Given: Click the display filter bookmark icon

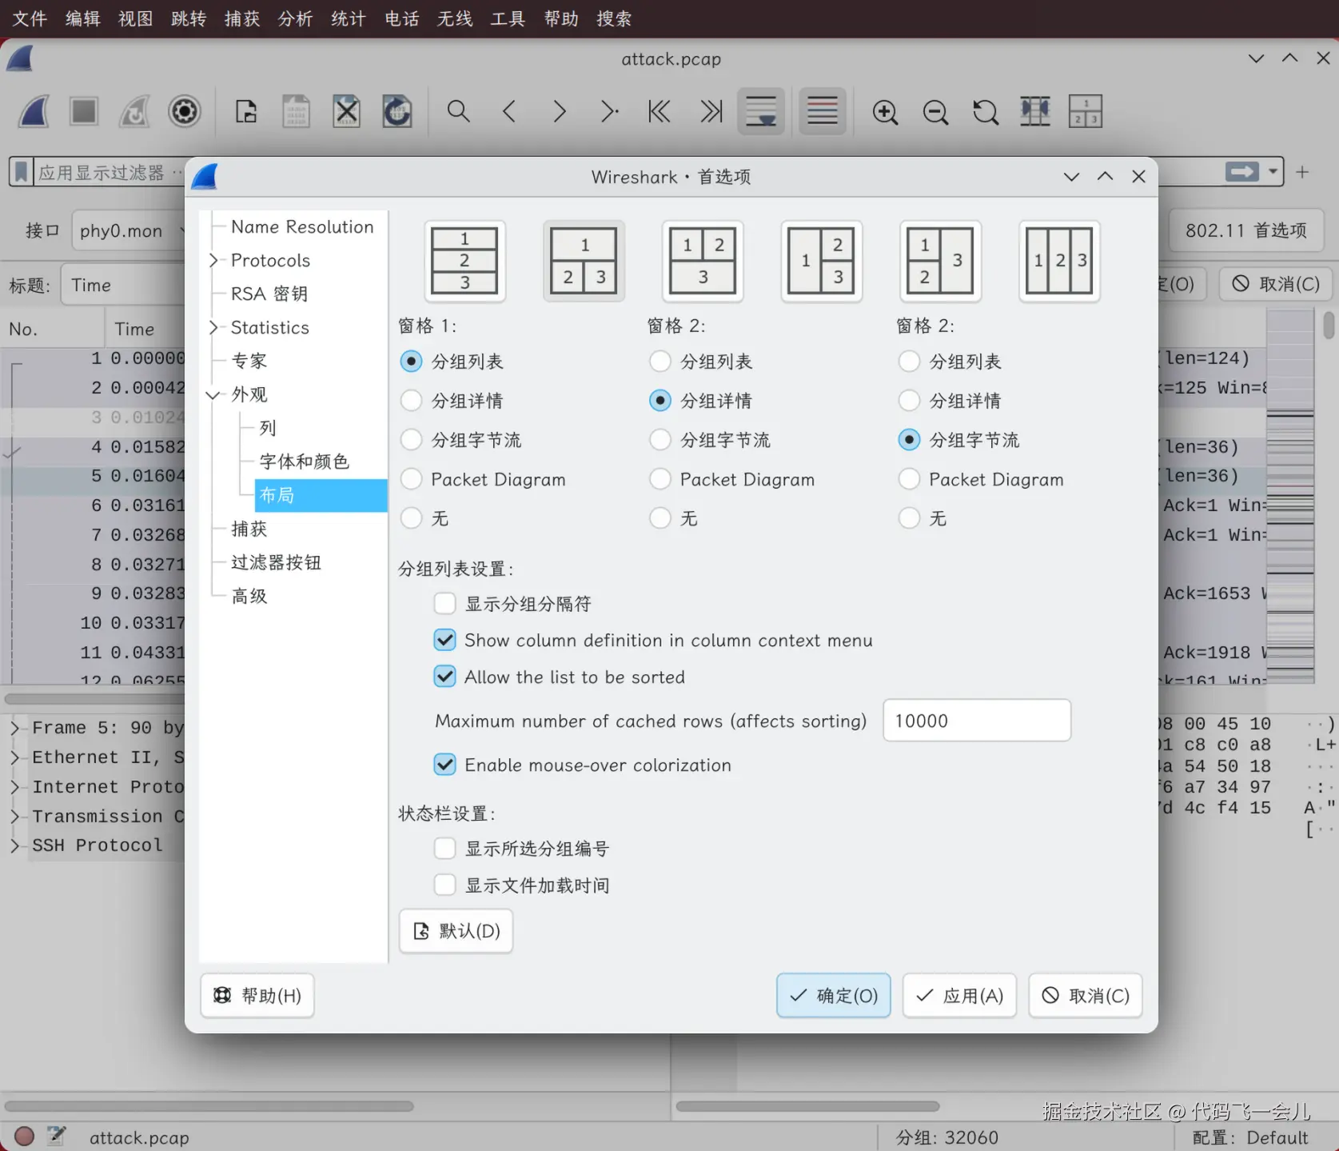Looking at the screenshot, I should (x=22, y=172).
